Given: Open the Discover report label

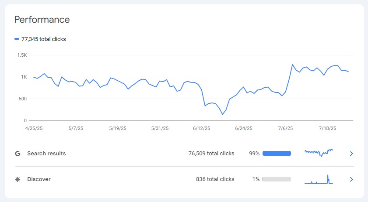Looking at the screenshot, I should point(39,179).
